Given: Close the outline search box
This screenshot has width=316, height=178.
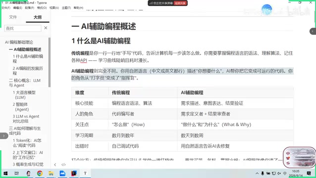Looking at the screenshot, I should point(46,28).
